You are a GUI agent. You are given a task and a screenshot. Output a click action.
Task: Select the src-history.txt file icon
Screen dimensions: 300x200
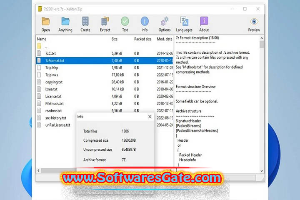click(39, 117)
